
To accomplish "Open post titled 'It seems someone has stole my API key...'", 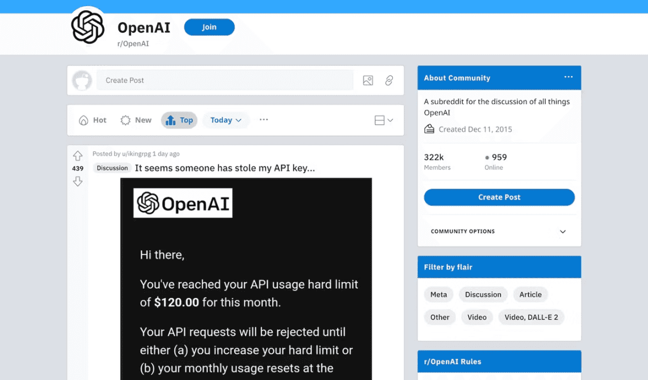I will click(x=225, y=168).
